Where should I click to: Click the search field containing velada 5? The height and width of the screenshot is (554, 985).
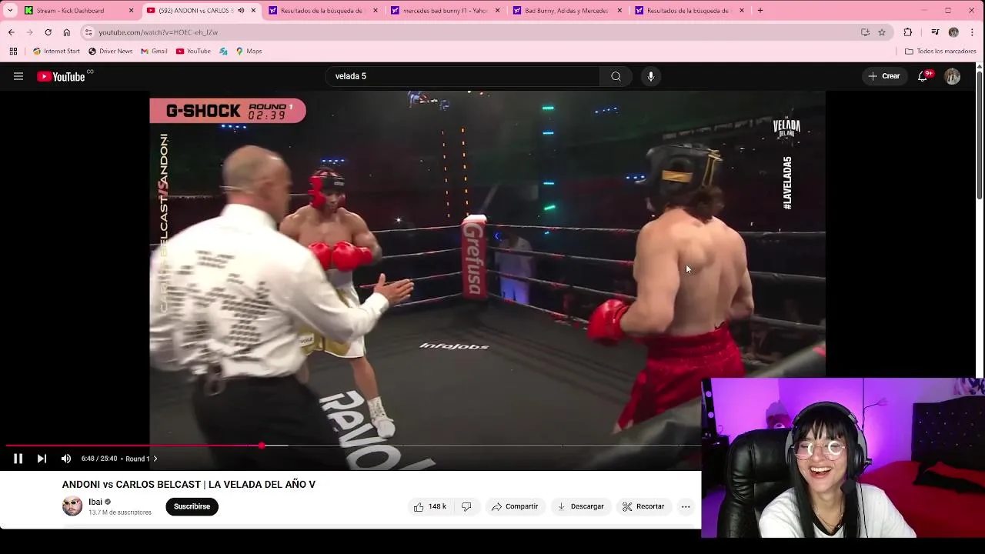(462, 76)
